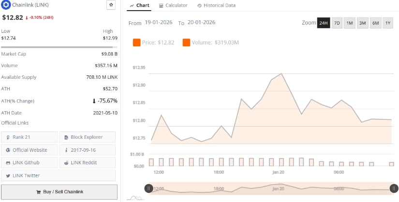Switch zoom to 1Y
399x202 pixels.
pyautogui.click(x=388, y=23)
